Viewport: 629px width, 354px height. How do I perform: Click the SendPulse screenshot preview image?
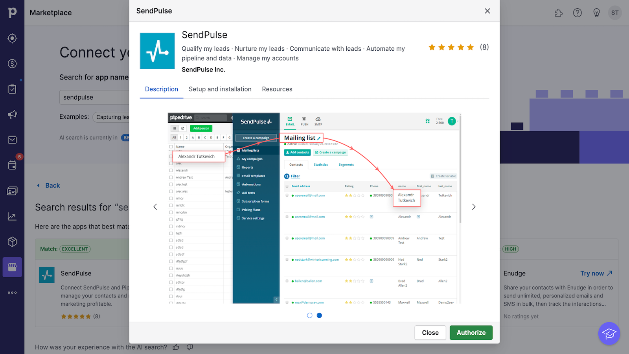point(314,208)
